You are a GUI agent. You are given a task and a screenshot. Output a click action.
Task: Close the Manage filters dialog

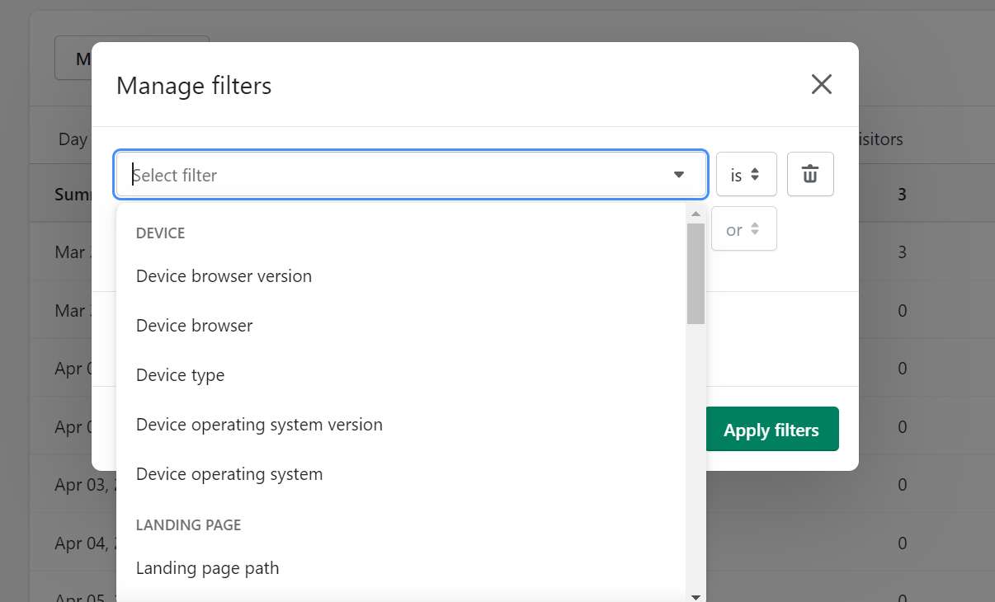821,84
